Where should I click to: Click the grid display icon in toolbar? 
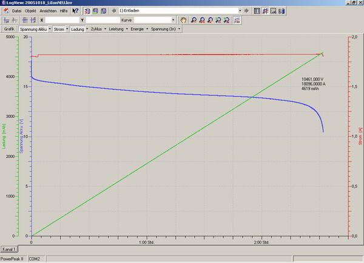coord(265,11)
